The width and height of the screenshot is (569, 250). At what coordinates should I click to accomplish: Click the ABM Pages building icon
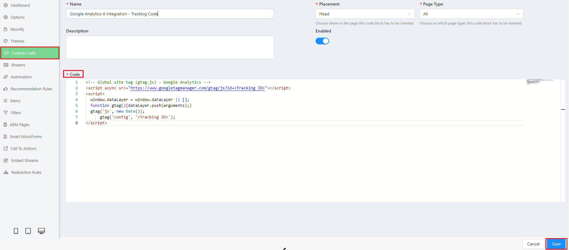(5, 125)
